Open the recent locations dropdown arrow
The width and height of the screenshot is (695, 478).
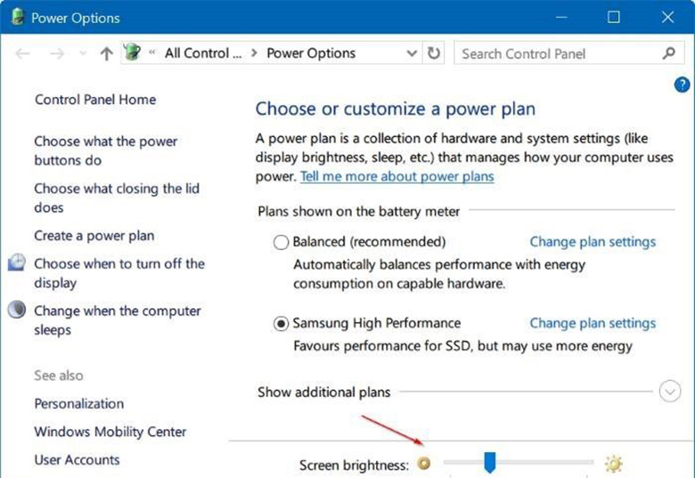[x=81, y=54]
